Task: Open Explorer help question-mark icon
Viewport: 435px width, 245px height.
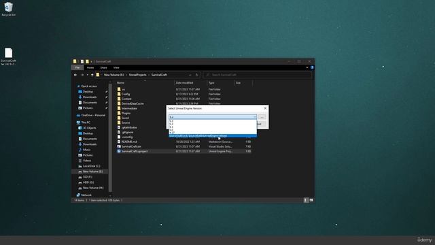Action: 312,67
